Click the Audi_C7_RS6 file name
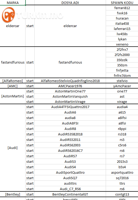Viewport: 138px width, 200px height. tap(70, 189)
